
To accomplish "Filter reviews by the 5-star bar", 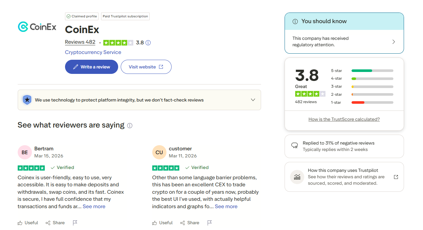I will tap(372, 71).
